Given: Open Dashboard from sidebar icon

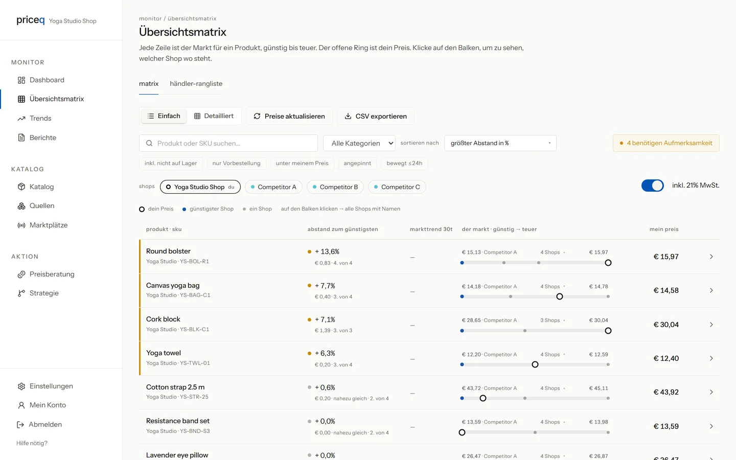Looking at the screenshot, I should coord(21,80).
